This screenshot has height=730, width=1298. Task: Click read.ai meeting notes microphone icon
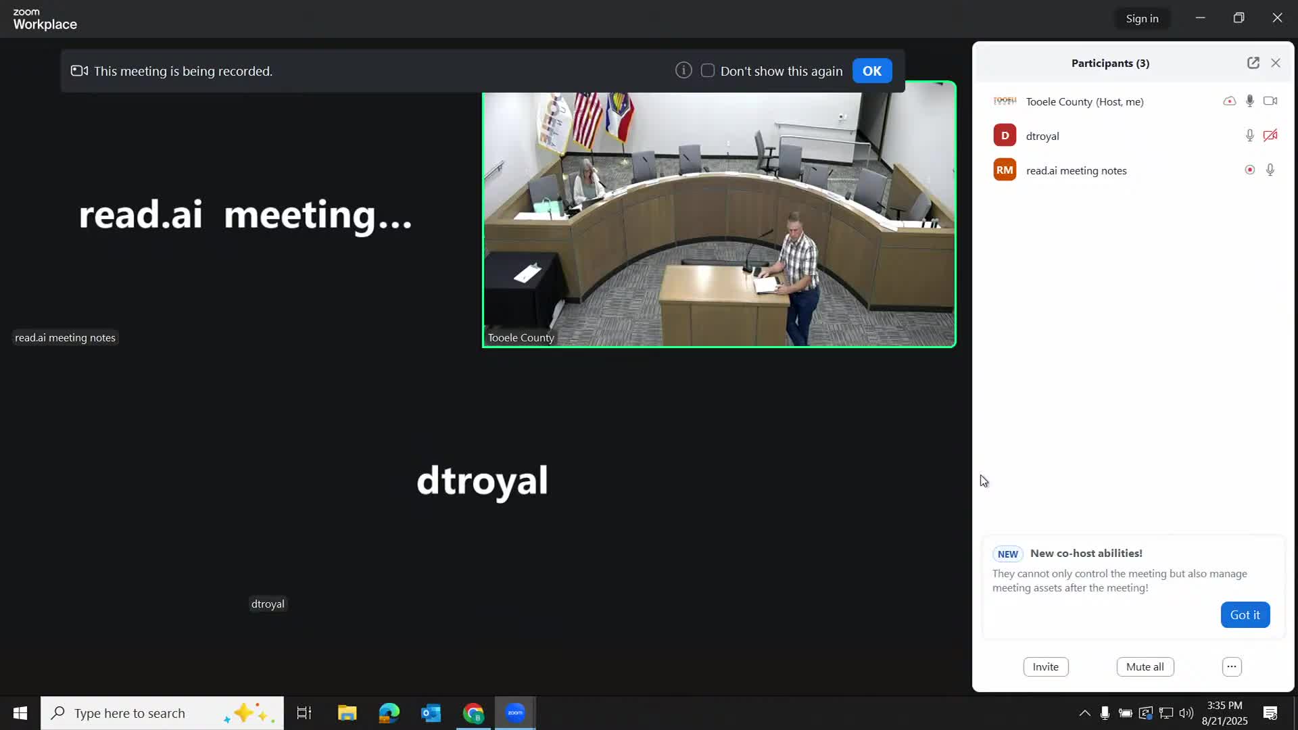pos(1270,170)
